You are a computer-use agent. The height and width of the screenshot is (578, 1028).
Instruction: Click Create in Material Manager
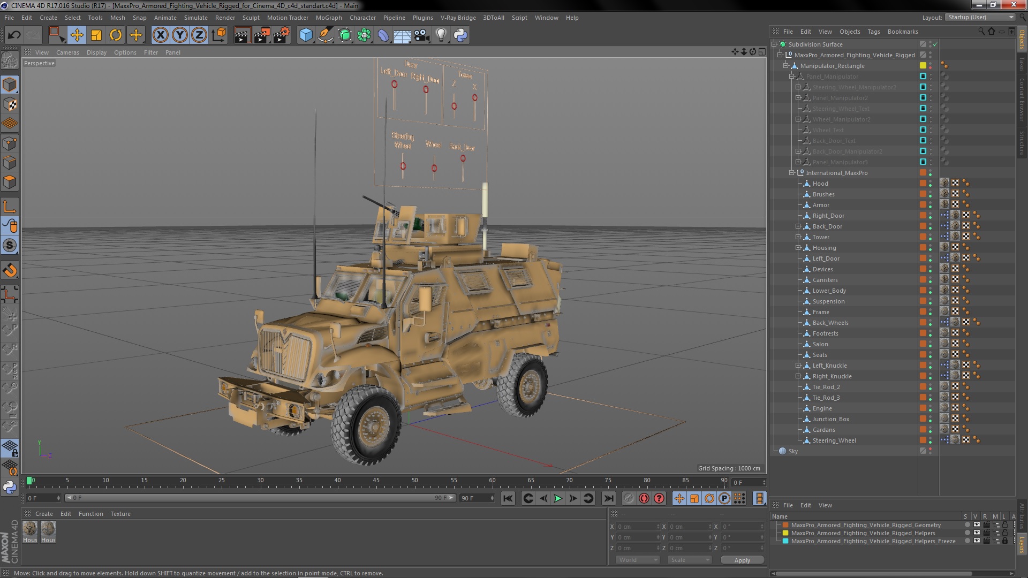point(44,514)
